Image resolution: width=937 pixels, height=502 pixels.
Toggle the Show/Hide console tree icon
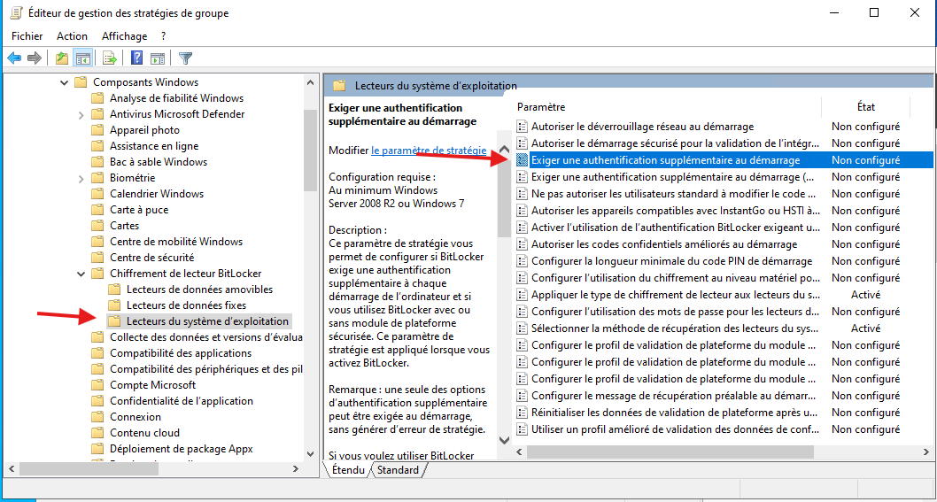pos(82,58)
